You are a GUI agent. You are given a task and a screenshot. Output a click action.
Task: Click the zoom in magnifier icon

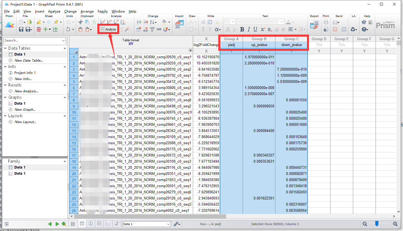(x=395, y=224)
